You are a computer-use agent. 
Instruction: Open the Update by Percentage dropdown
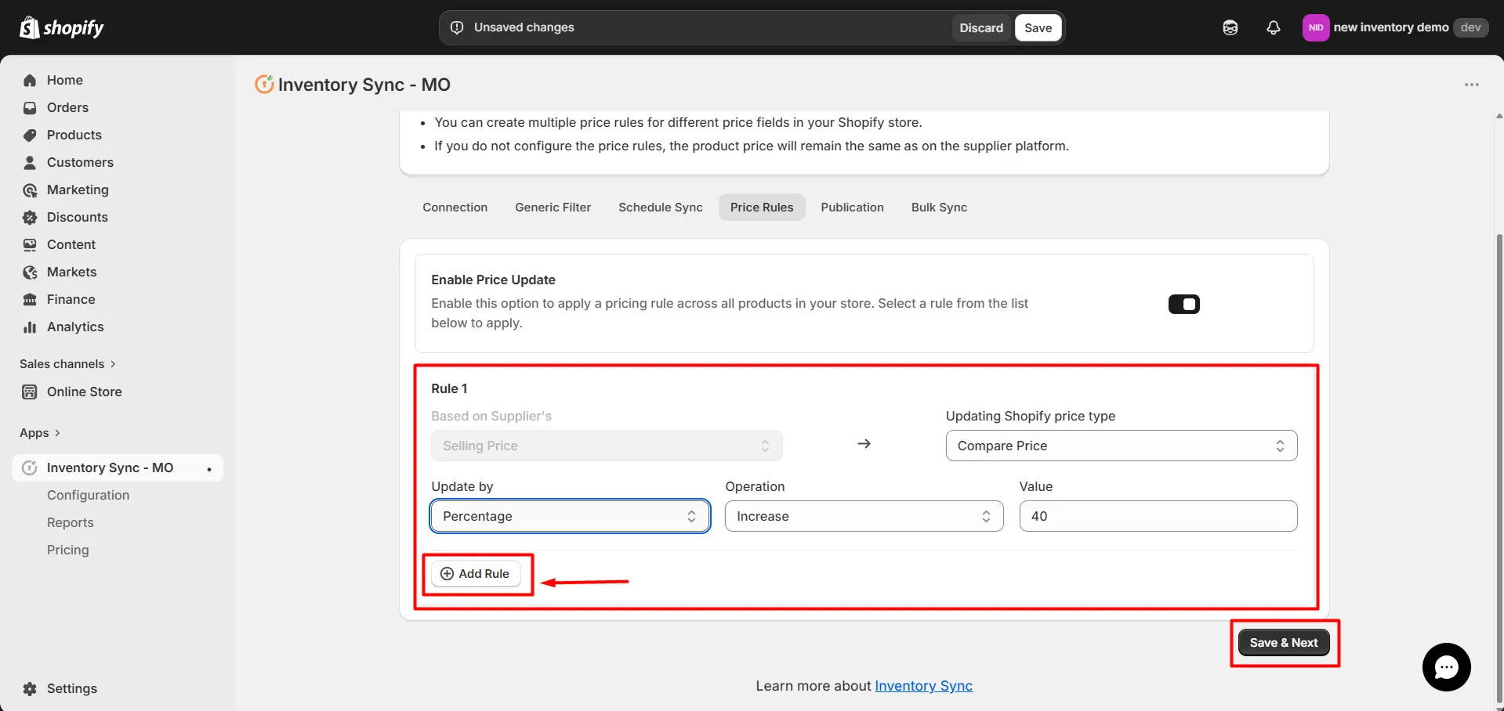569,516
